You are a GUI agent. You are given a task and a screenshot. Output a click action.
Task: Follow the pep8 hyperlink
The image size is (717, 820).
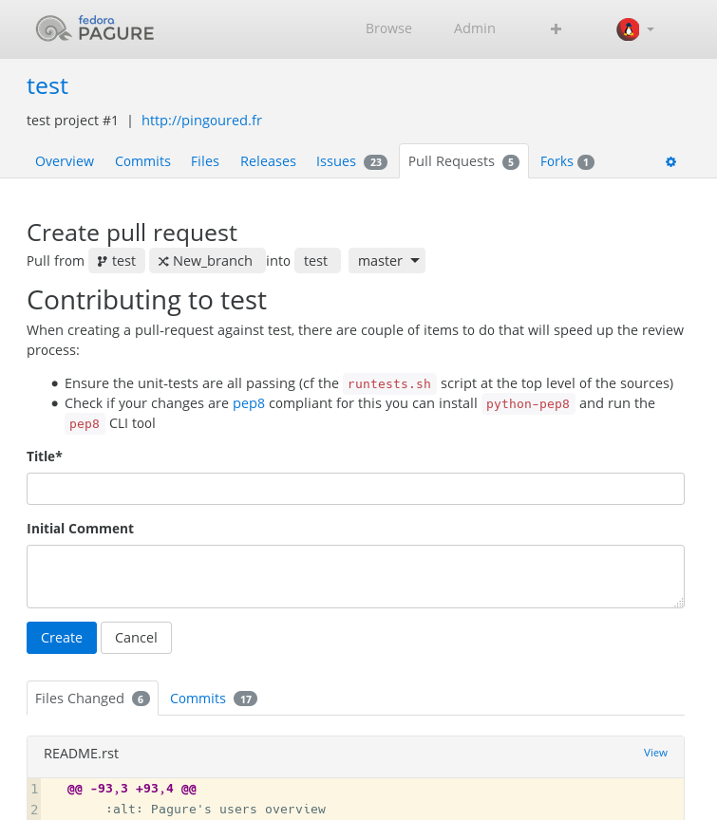[x=247, y=403]
